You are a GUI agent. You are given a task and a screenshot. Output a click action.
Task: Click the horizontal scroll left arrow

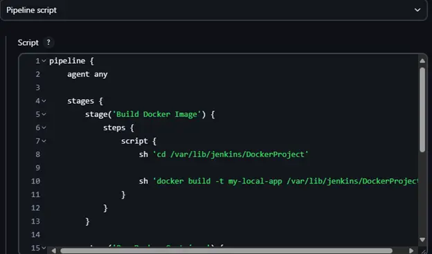(x=54, y=251)
